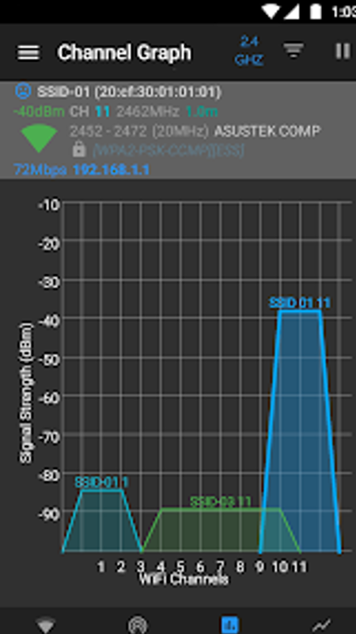Tap the blue SSID-01 channel 11 area

300,431
